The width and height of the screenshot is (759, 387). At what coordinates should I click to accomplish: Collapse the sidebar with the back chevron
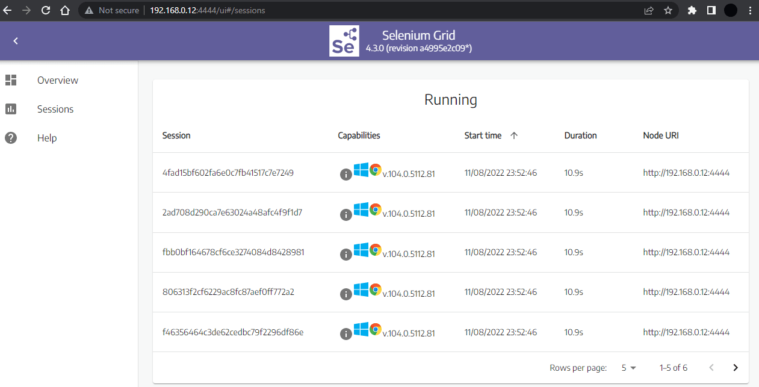[x=16, y=41]
